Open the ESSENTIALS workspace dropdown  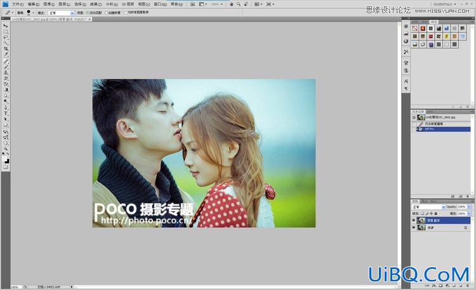445,4
